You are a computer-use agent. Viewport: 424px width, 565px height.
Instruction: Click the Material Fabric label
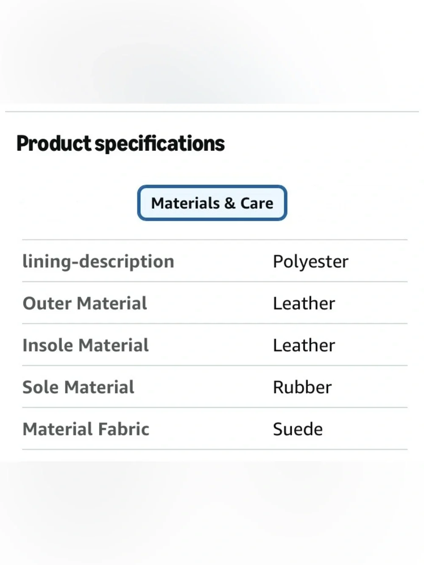[86, 429]
